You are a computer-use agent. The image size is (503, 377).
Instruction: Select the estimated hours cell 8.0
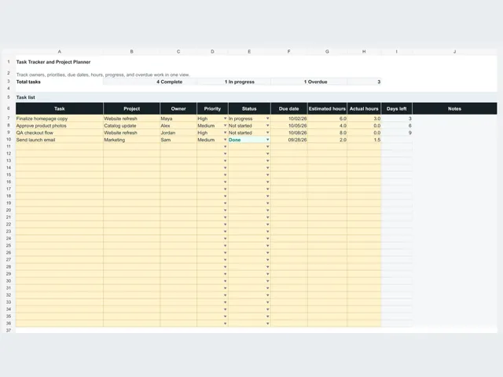pyautogui.click(x=327, y=133)
